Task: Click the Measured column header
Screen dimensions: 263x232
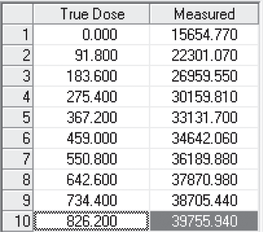Action: click(204, 14)
